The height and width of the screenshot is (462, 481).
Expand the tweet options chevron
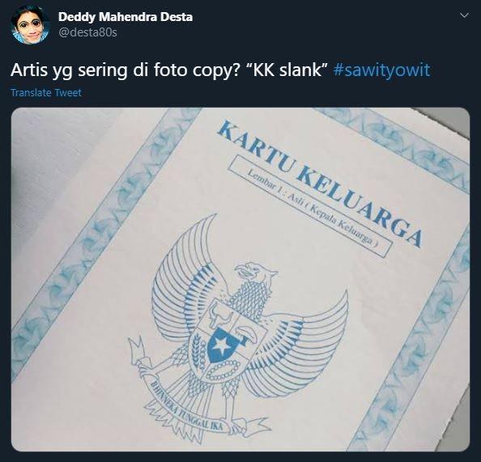coord(465,15)
